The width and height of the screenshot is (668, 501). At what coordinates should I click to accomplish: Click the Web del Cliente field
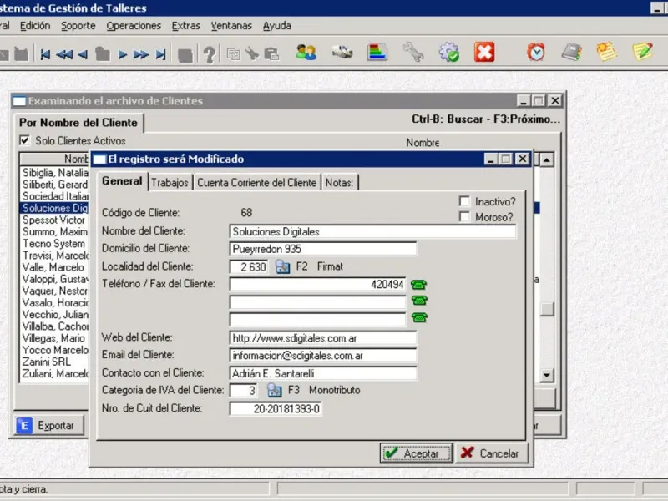[323, 338]
